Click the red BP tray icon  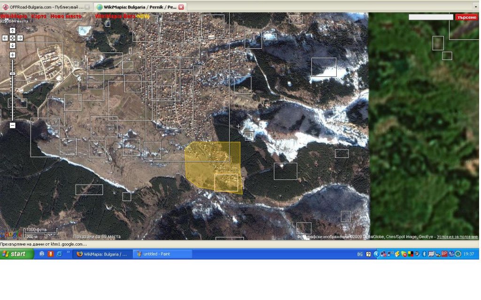(x=444, y=254)
